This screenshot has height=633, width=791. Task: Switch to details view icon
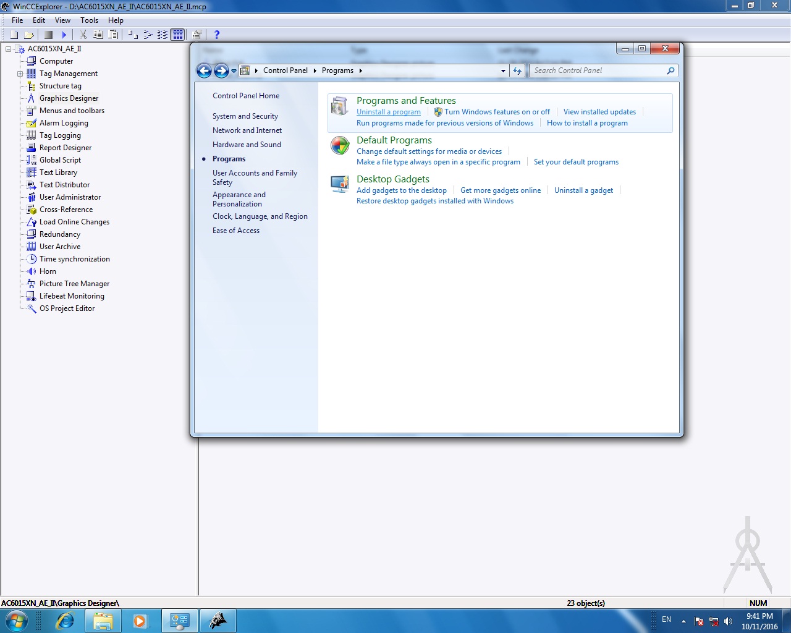point(178,35)
